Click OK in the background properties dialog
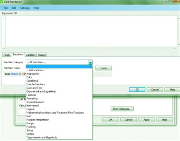The height and width of the screenshot is (141, 180). (x=111, y=120)
